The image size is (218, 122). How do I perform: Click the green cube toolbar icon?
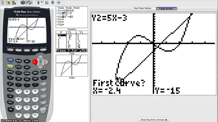click(23, 2)
